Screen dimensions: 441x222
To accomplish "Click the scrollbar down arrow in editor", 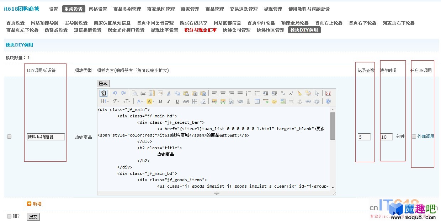I will [x=333, y=187].
